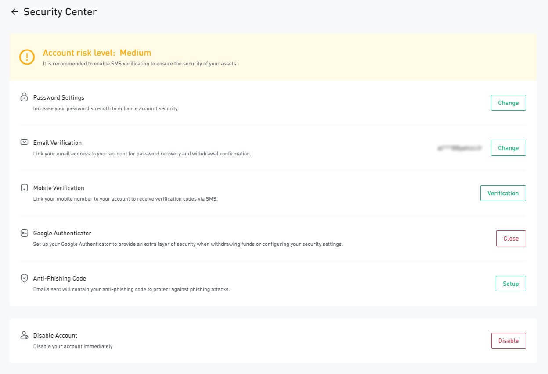Turn off Google Authenticator with Close button
The width and height of the screenshot is (548, 374).
click(x=511, y=238)
